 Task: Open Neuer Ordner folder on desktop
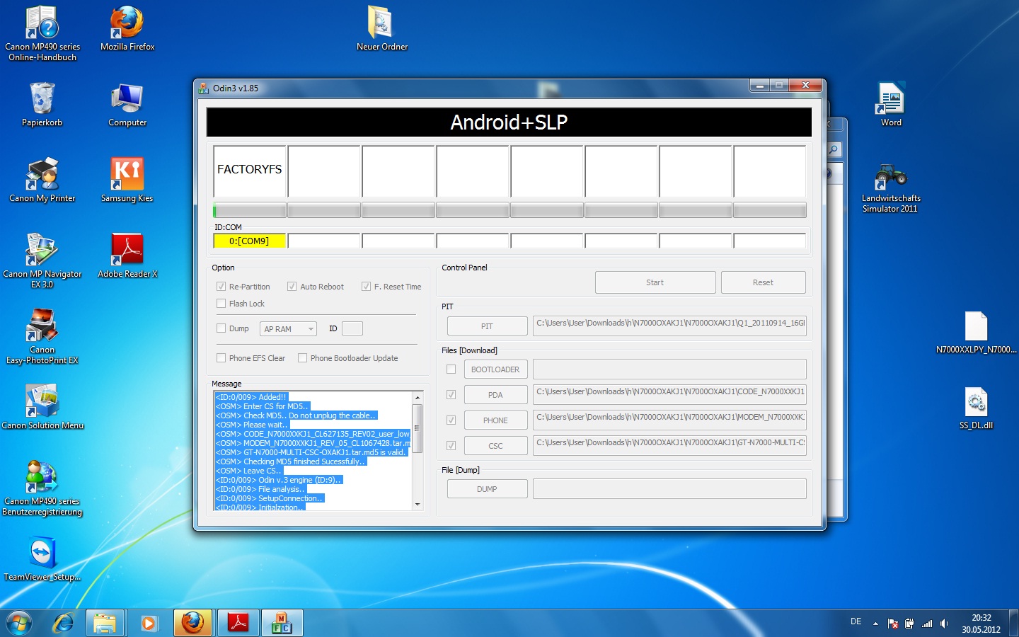click(x=382, y=28)
